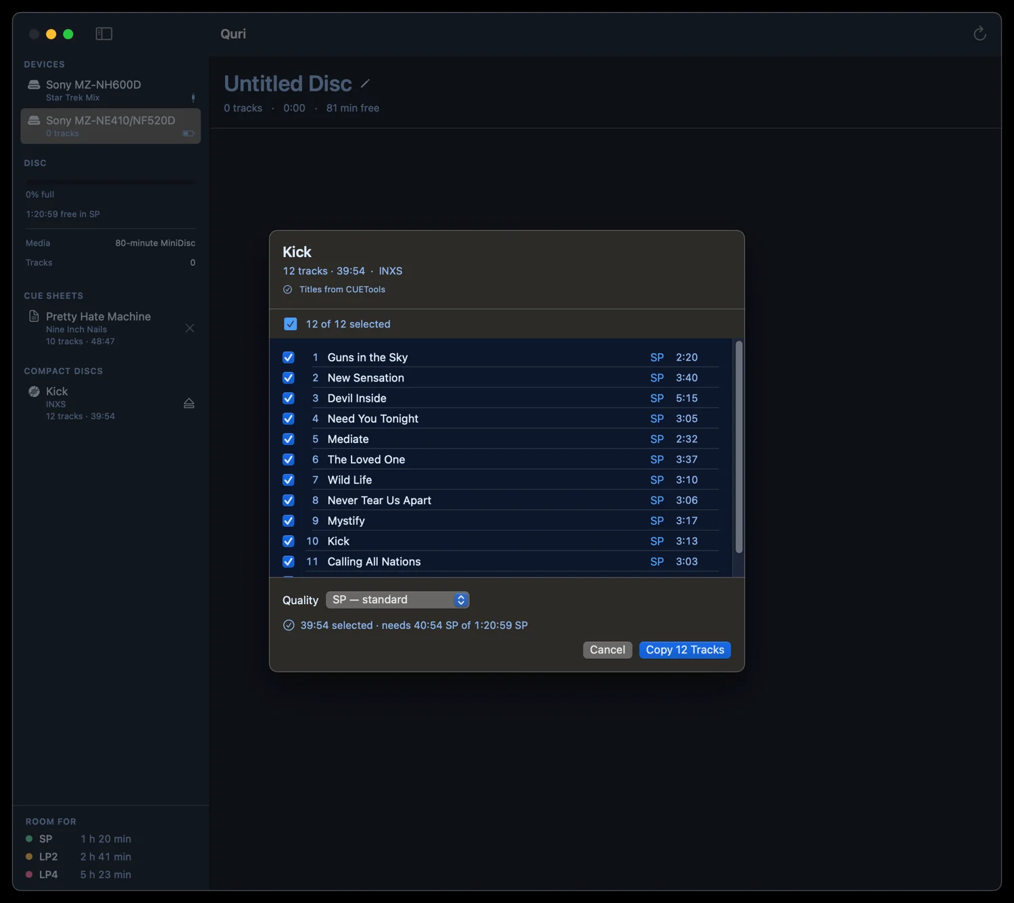This screenshot has width=1014, height=903.
Task: Uncheck track 10 Kick checkbox
Action: [x=289, y=541]
